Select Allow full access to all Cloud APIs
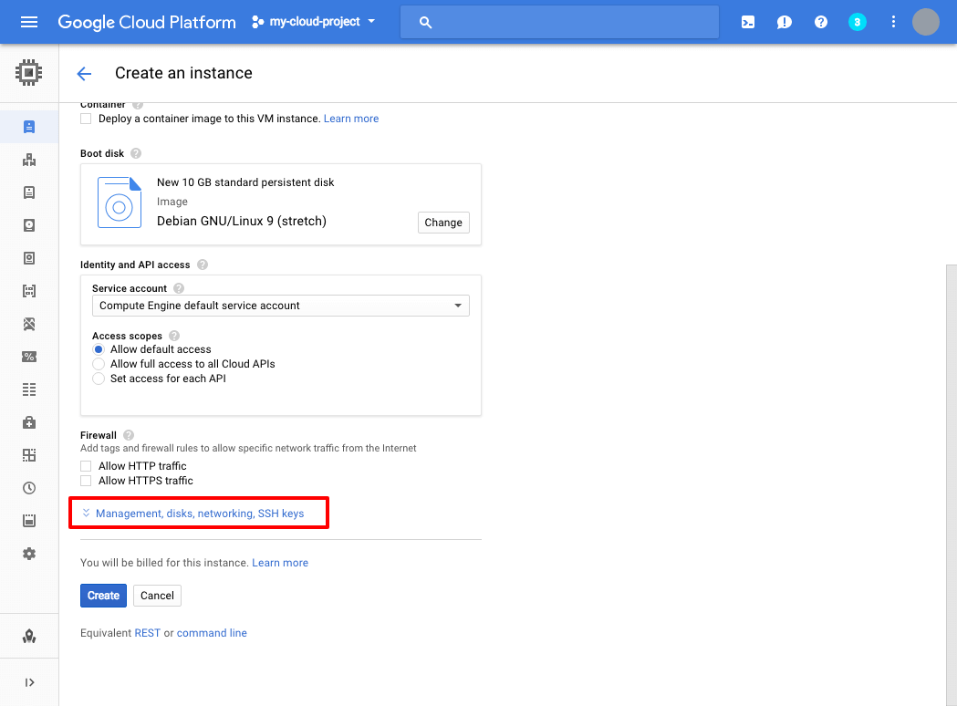This screenshot has width=957, height=706. (99, 364)
